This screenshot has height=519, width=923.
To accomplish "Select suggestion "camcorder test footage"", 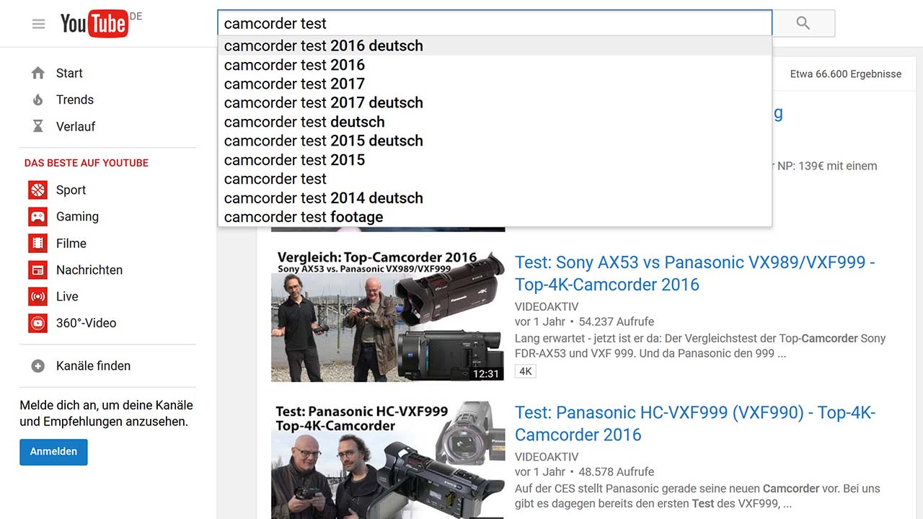I will click(303, 217).
